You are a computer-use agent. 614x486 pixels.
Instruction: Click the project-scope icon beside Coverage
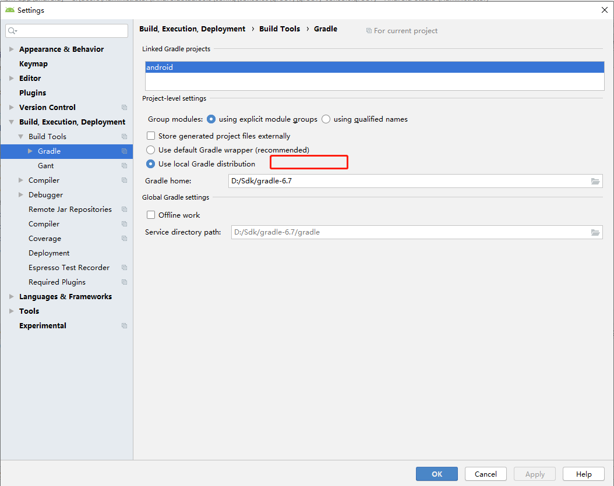pyautogui.click(x=124, y=238)
